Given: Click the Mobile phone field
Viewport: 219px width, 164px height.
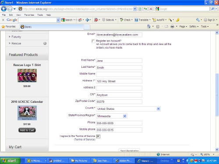Looking at the screenshot, I should 119,130.
